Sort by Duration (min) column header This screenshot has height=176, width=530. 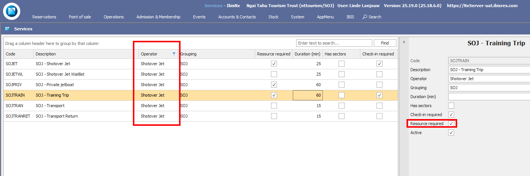pos(308,54)
